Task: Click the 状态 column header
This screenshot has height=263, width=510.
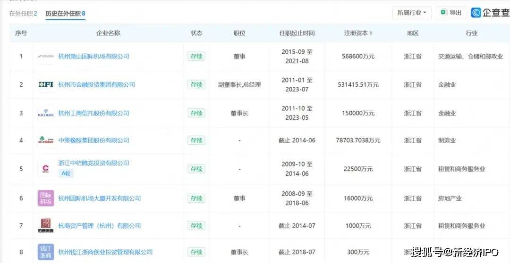Action: (x=196, y=33)
